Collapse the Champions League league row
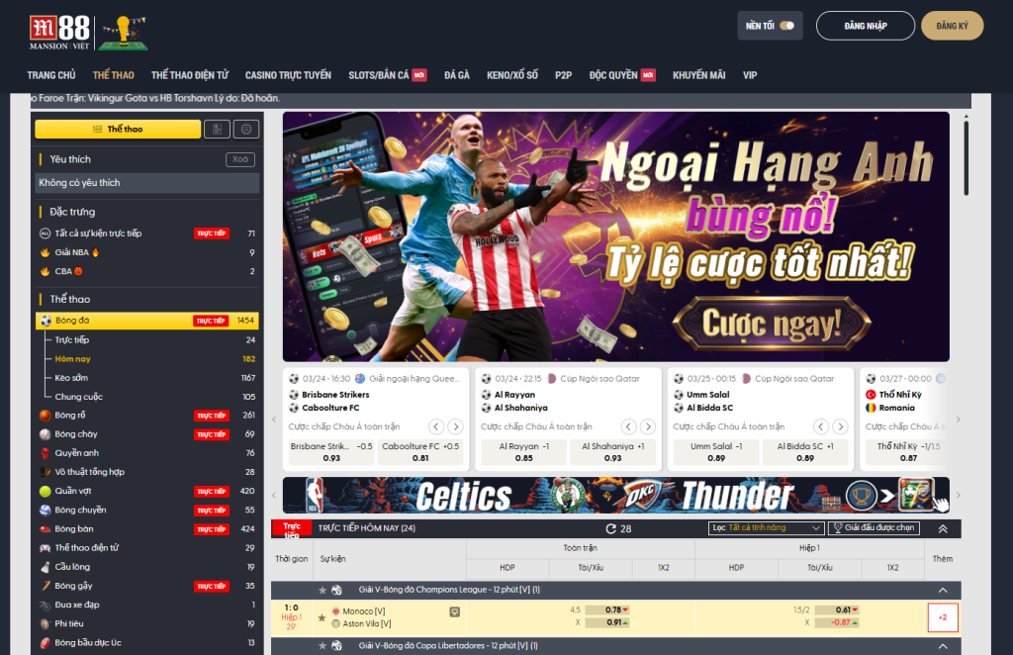Screen dimensions: 1013x655 tap(943, 590)
